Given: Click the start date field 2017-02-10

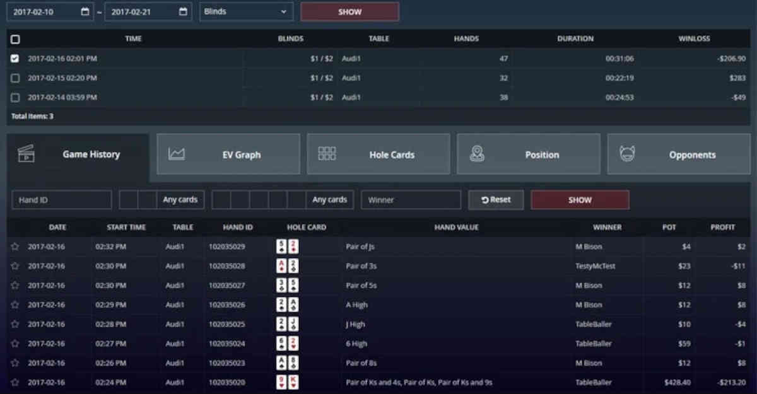Looking at the screenshot, I should click(x=50, y=11).
